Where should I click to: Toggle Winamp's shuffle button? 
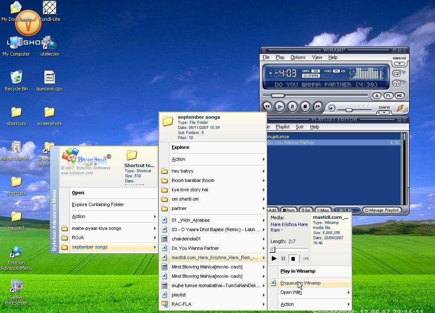coord(397,83)
